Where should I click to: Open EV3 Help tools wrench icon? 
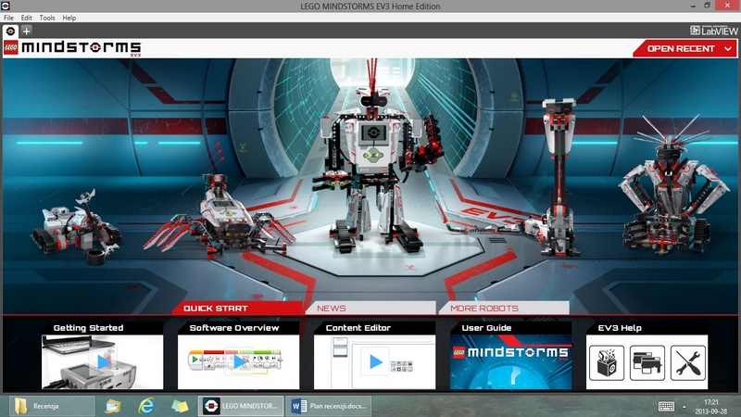tap(688, 363)
